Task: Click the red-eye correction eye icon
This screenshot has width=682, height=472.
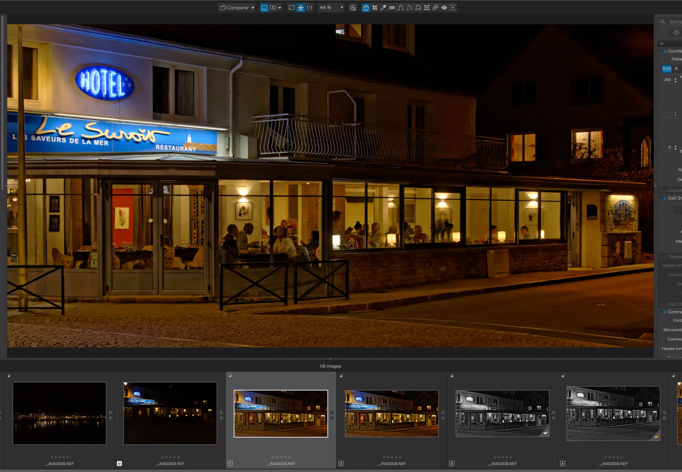Action: coord(444,7)
